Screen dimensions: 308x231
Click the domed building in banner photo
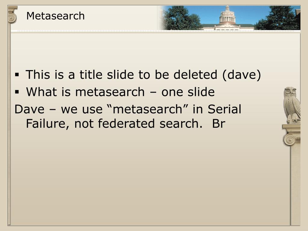click(227, 19)
